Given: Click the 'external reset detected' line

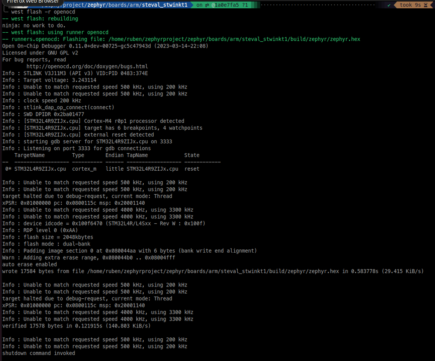Looking at the screenshot, I should tap(78, 135).
